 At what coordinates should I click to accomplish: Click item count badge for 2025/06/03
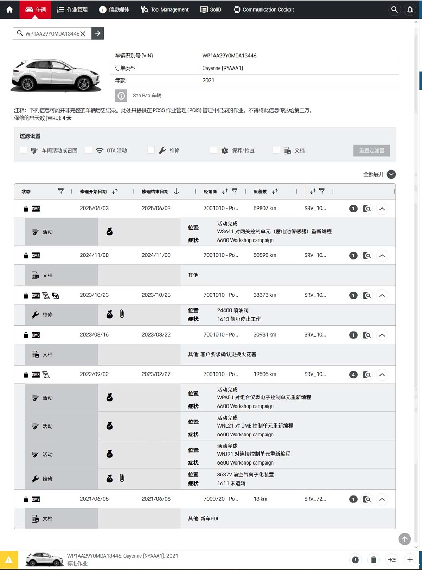[x=353, y=209]
